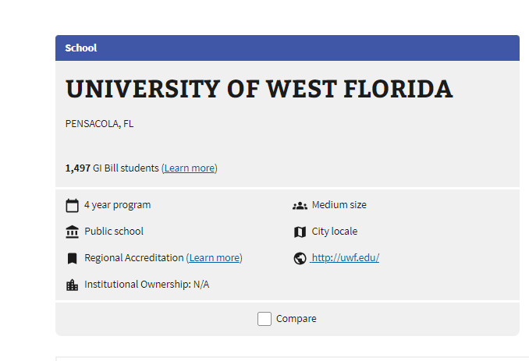Visit the http://uwf.edu/ website link
529x361 pixels.
345,257
